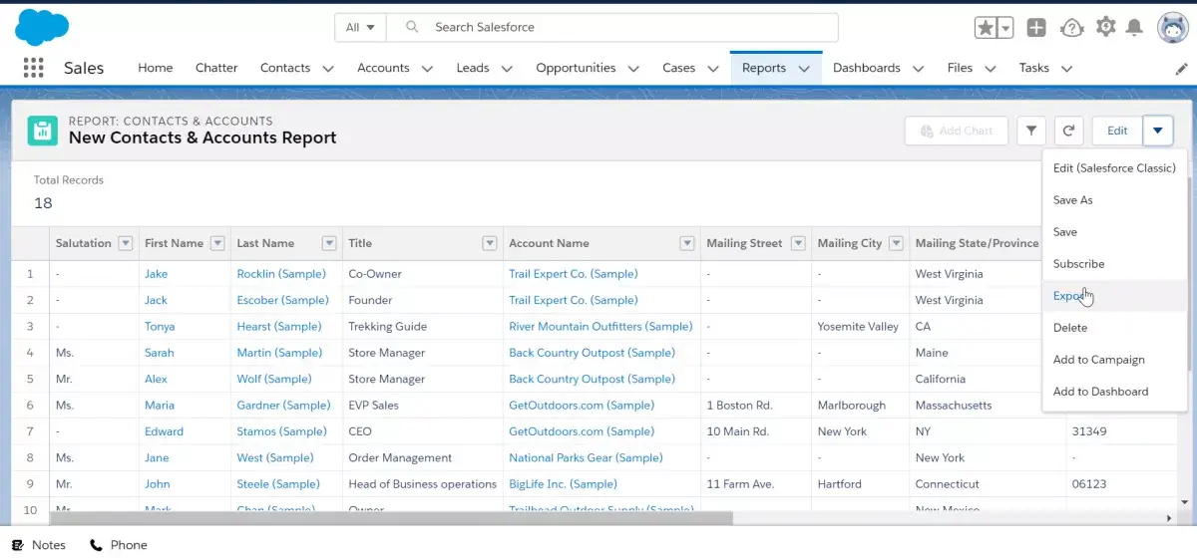The image size is (1197, 558).
Task: Expand the Tasks tab chevron
Action: pyautogui.click(x=1066, y=69)
